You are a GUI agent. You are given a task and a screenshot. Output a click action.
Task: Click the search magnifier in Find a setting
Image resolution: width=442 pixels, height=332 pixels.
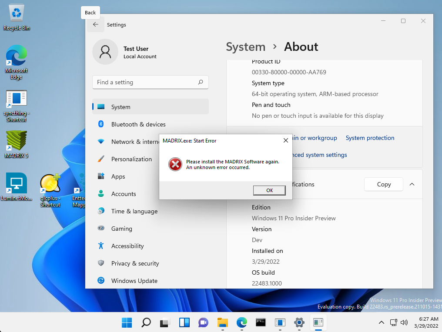click(x=201, y=82)
